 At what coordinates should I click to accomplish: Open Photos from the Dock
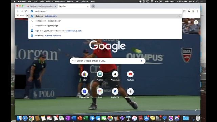(x=110, y=118)
